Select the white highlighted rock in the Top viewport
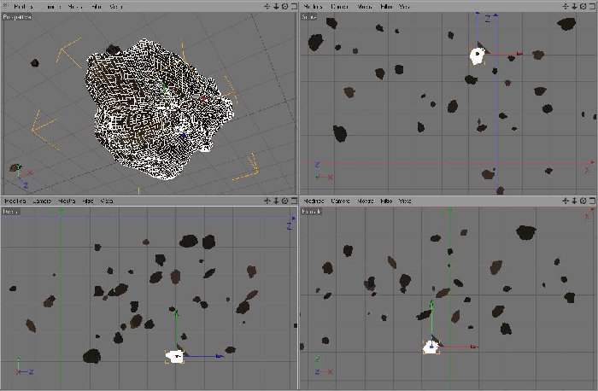The width and height of the screenshot is (598, 391). [477, 56]
